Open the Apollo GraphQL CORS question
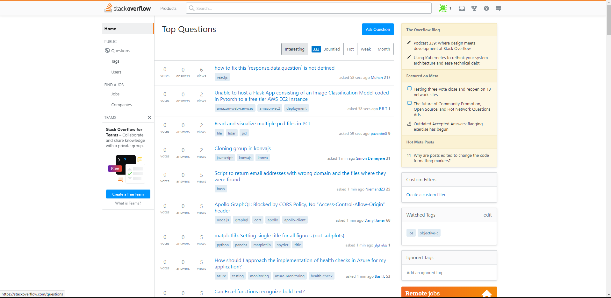Viewport: 611px width, 298px height. tap(300, 207)
